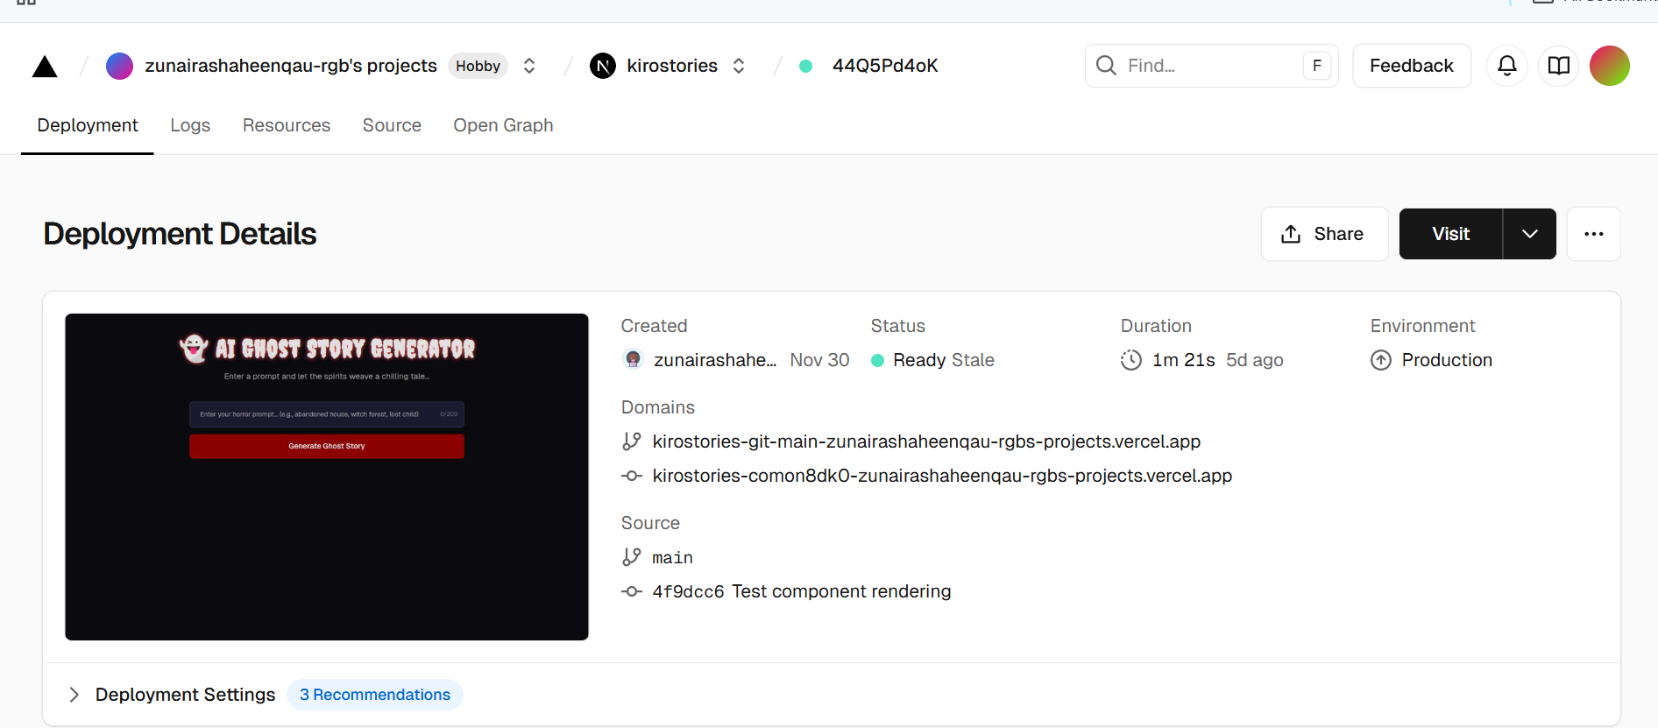Open the Resources tab

[287, 125]
